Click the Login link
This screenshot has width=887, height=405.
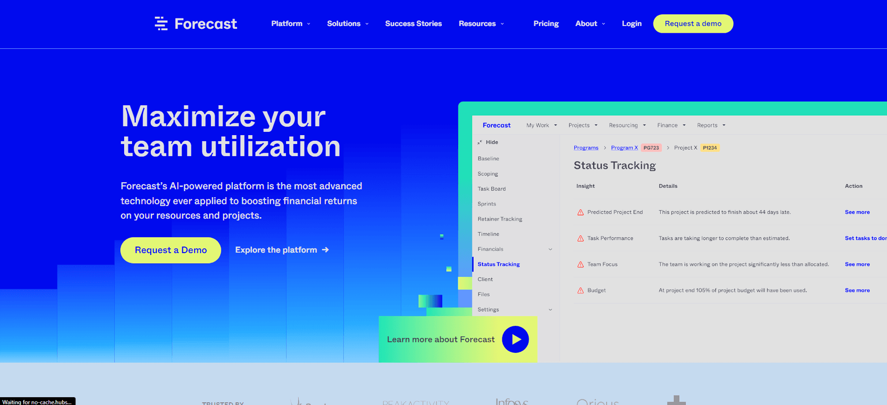631,23
